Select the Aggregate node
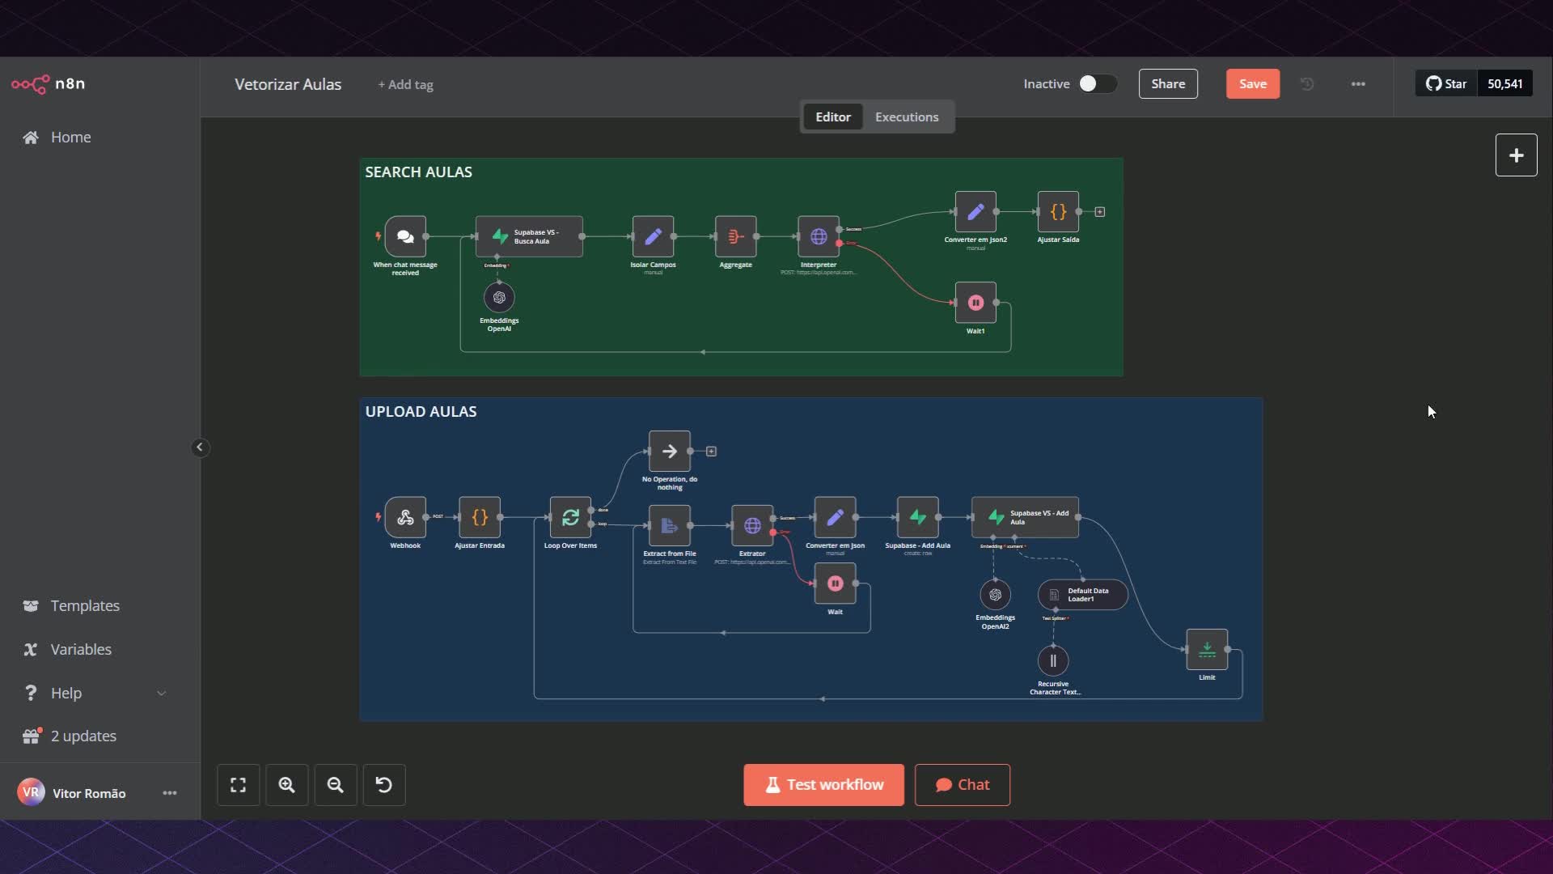Viewport: 1553px width, 874px height. (x=735, y=236)
